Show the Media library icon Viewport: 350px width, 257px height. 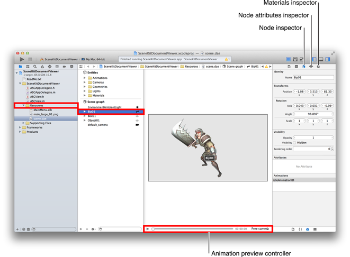click(x=315, y=229)
